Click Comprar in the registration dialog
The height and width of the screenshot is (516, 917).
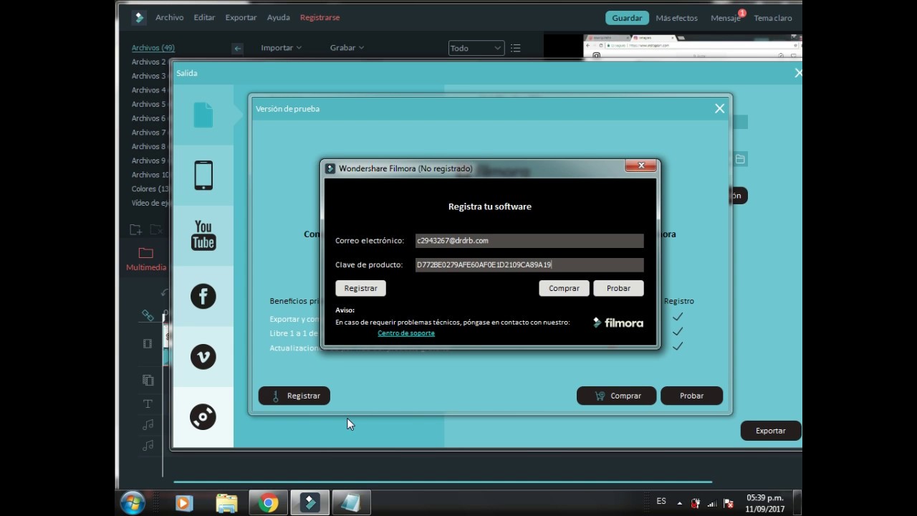pos(564,288)
